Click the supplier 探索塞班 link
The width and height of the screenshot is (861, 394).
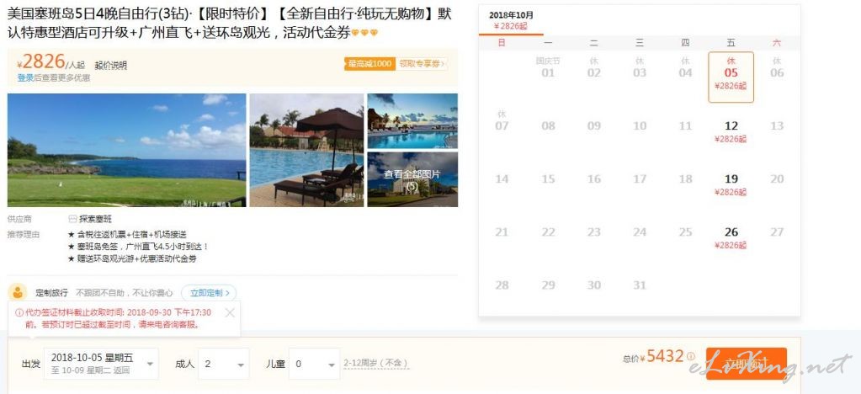click(x=95, y=219)
